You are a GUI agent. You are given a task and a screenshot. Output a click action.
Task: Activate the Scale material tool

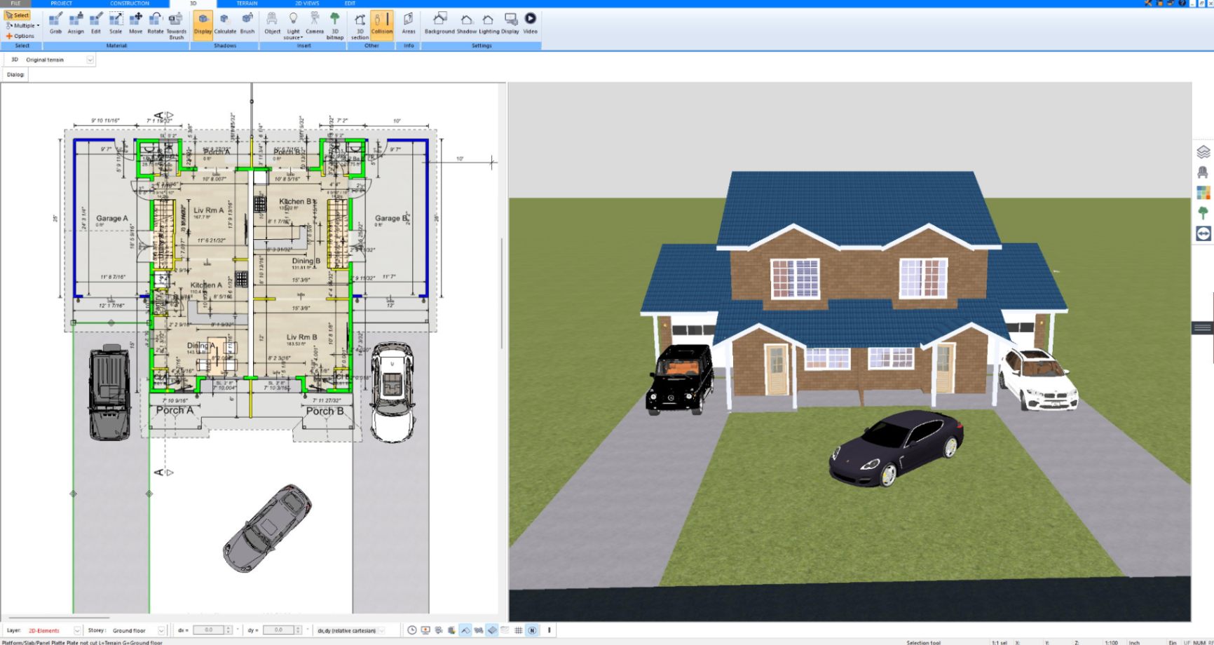click(116, 23)
